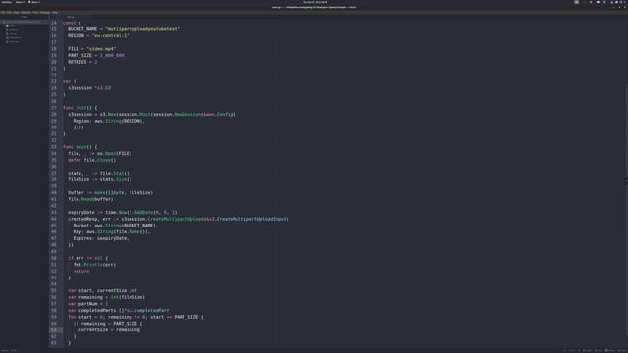
Task: Open the File menu in Atom
Action: coord(3,12)
